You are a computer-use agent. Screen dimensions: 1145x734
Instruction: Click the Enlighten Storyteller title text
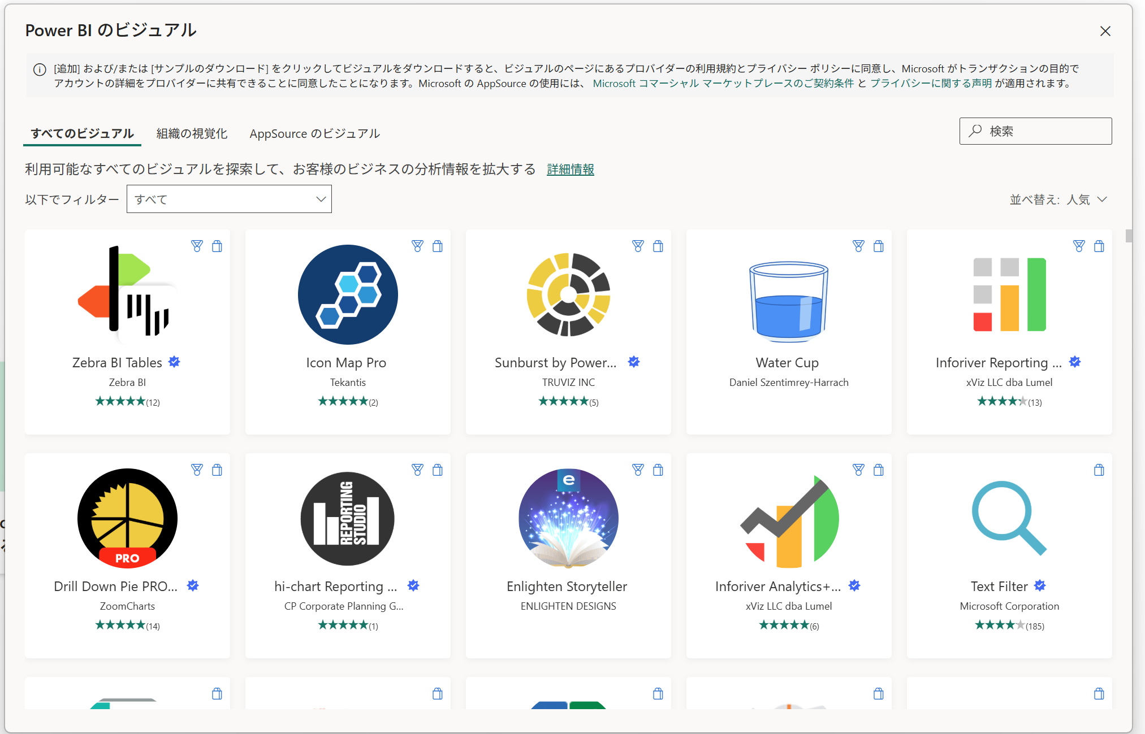coord(567,586)
